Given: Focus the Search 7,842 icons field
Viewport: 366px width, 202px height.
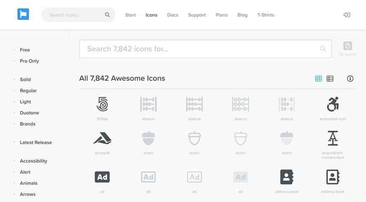Looking at the screenshot, I should 205,49.
